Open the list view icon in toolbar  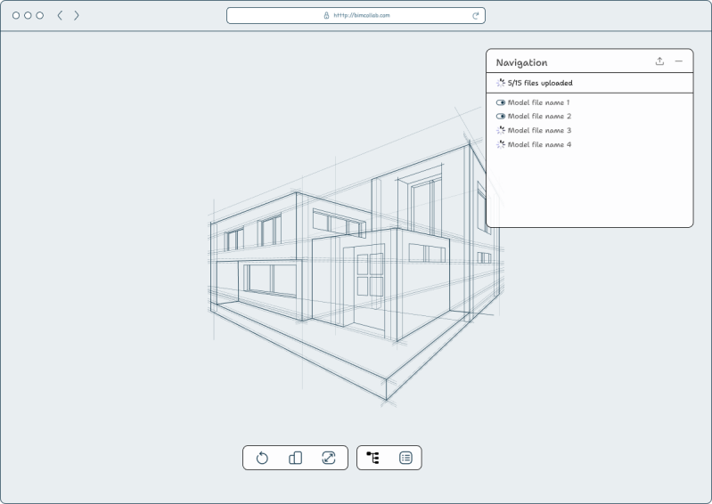point(405,458)
